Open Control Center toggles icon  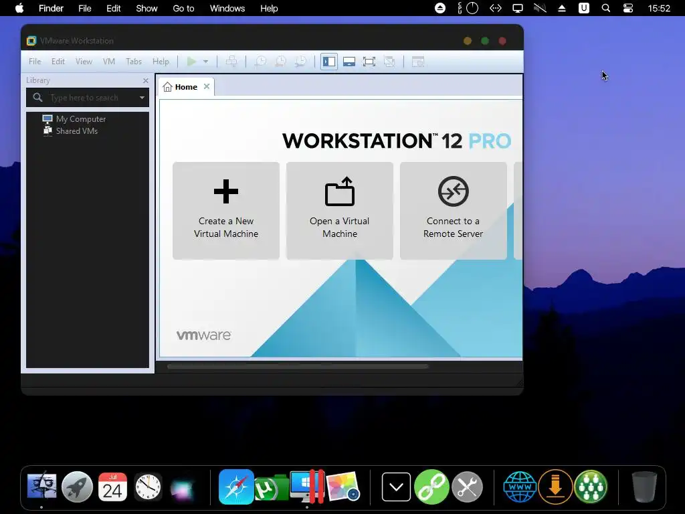pos(627,8)
